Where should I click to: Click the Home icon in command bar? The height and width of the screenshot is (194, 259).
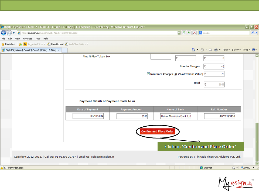193,50
